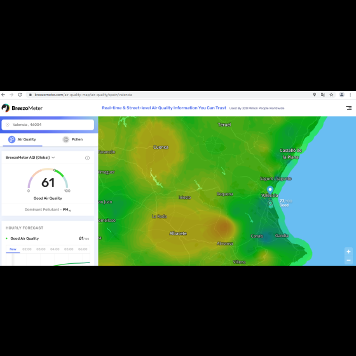This screenshot has height=356, width=356.
Task: Select the Air Quality tab
Action: click(x=22, y=139)
